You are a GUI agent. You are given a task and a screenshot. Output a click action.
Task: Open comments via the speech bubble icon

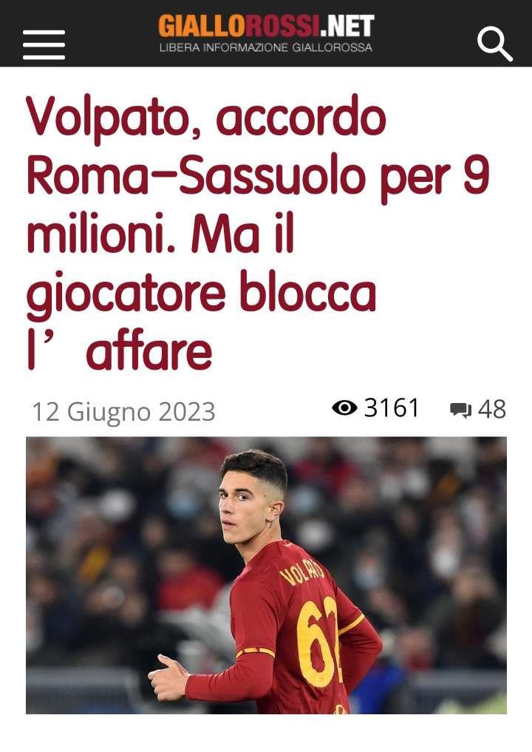pos(460,410)
